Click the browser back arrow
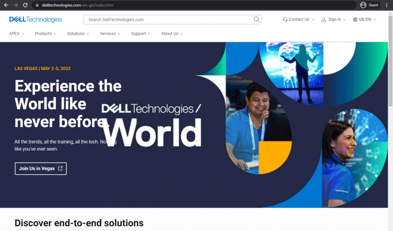This screenshot has width=393, height=231. tap(6, 5)
